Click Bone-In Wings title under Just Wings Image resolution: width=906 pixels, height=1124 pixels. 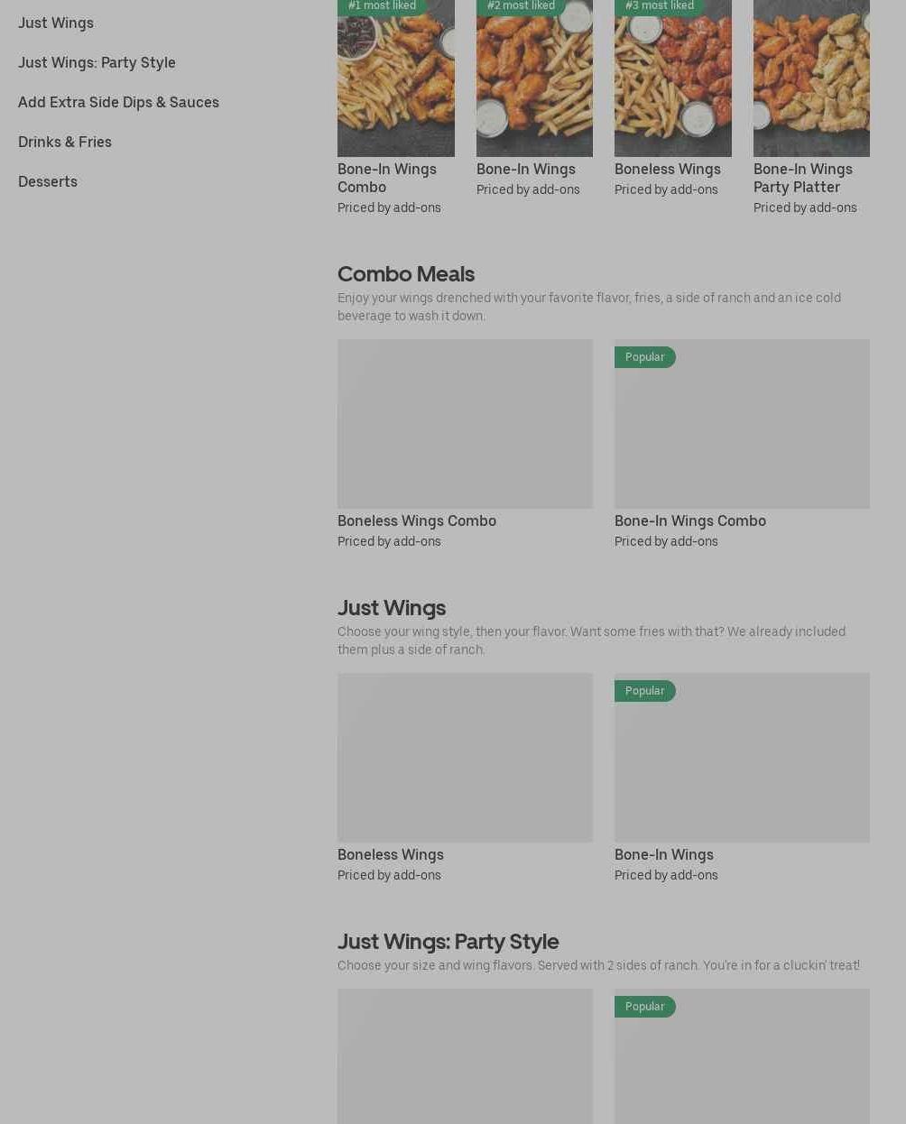coord(664,854)
